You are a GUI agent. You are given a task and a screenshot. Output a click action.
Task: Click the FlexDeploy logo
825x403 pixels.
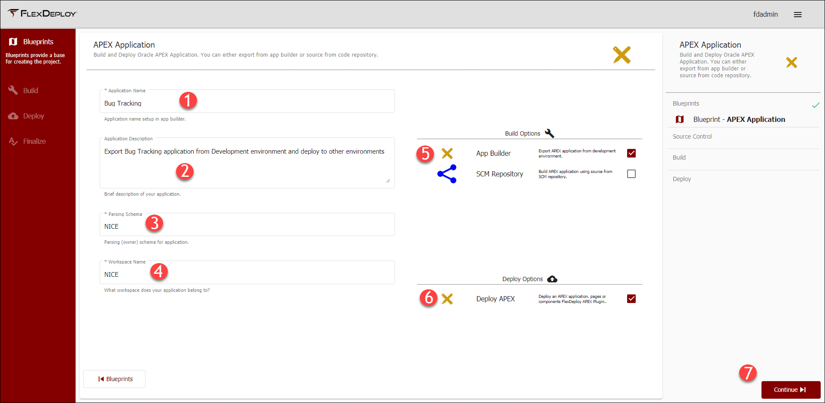coord(42,14)
